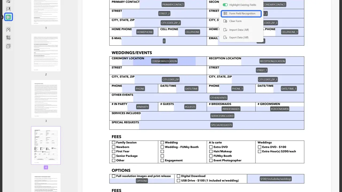The height and width of the screenshot is (192, 342).
Task: Select the #GROOMSMEN field
Action: coord(280,109)
